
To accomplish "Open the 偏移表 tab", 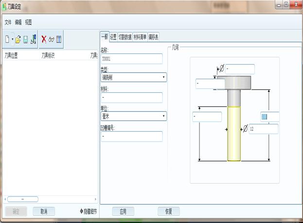I will [x=153, y=36].
